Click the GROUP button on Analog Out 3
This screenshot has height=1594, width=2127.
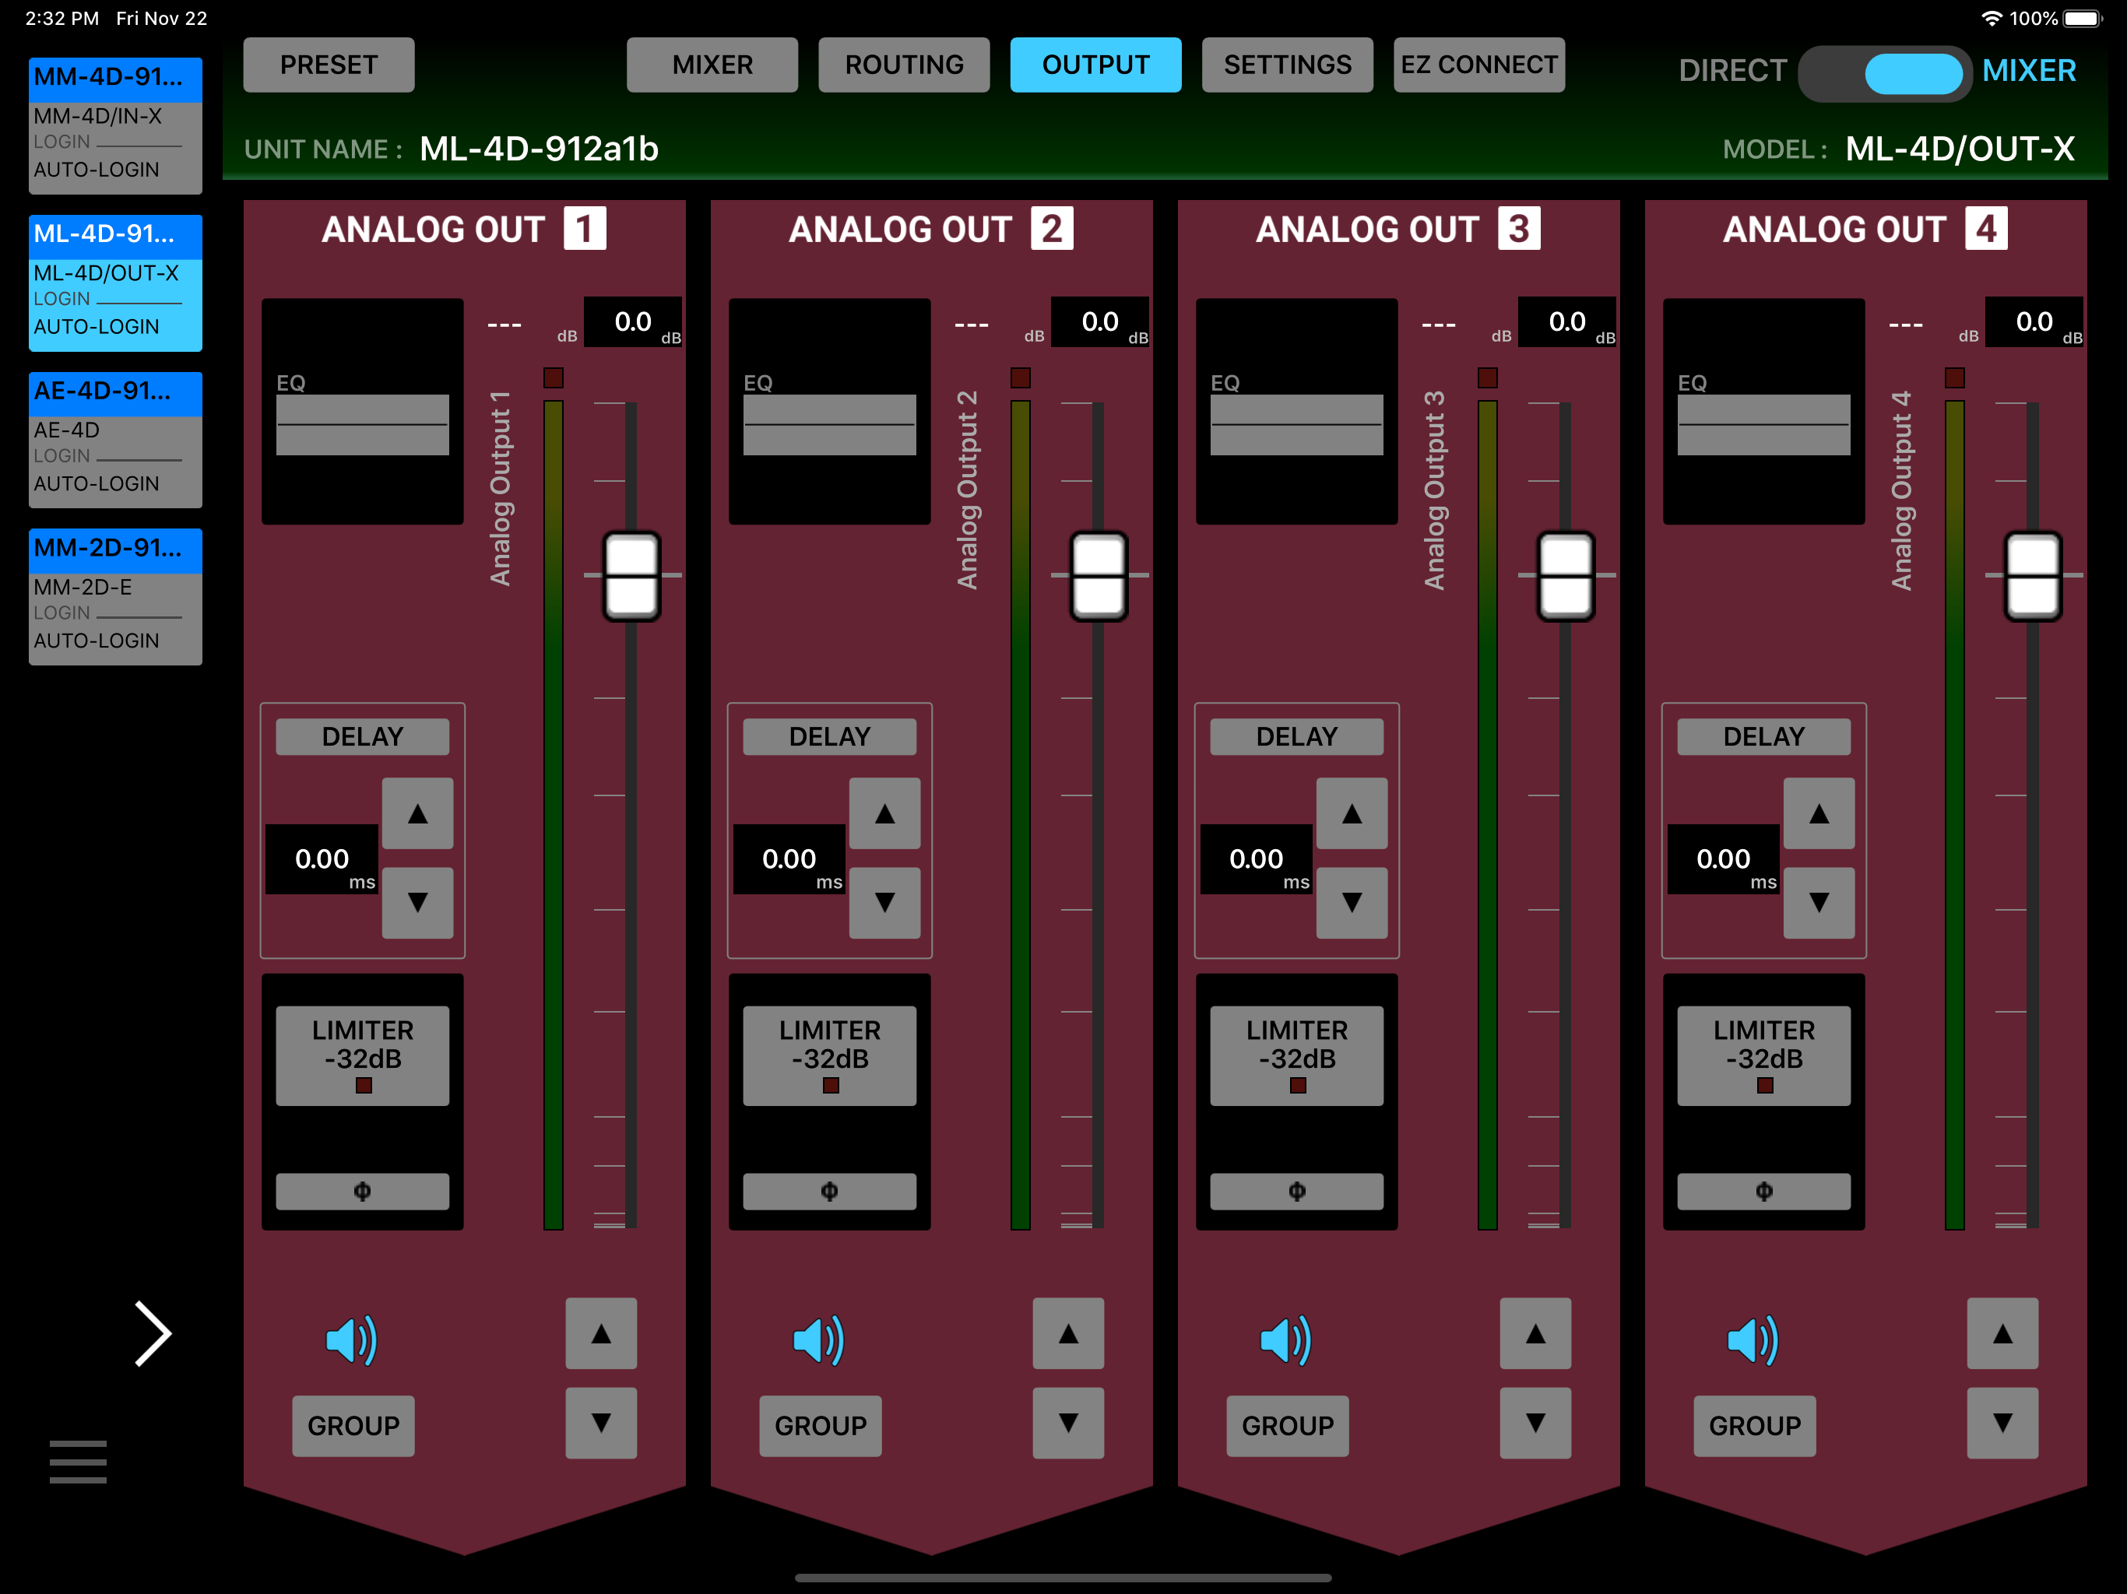click(1288, 1426)
